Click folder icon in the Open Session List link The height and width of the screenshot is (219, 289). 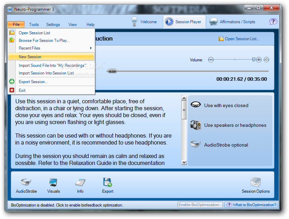pos(221,38)
